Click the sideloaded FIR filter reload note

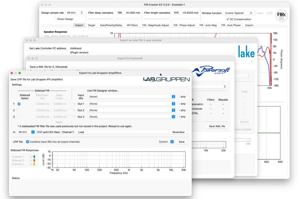click(75, 126)
